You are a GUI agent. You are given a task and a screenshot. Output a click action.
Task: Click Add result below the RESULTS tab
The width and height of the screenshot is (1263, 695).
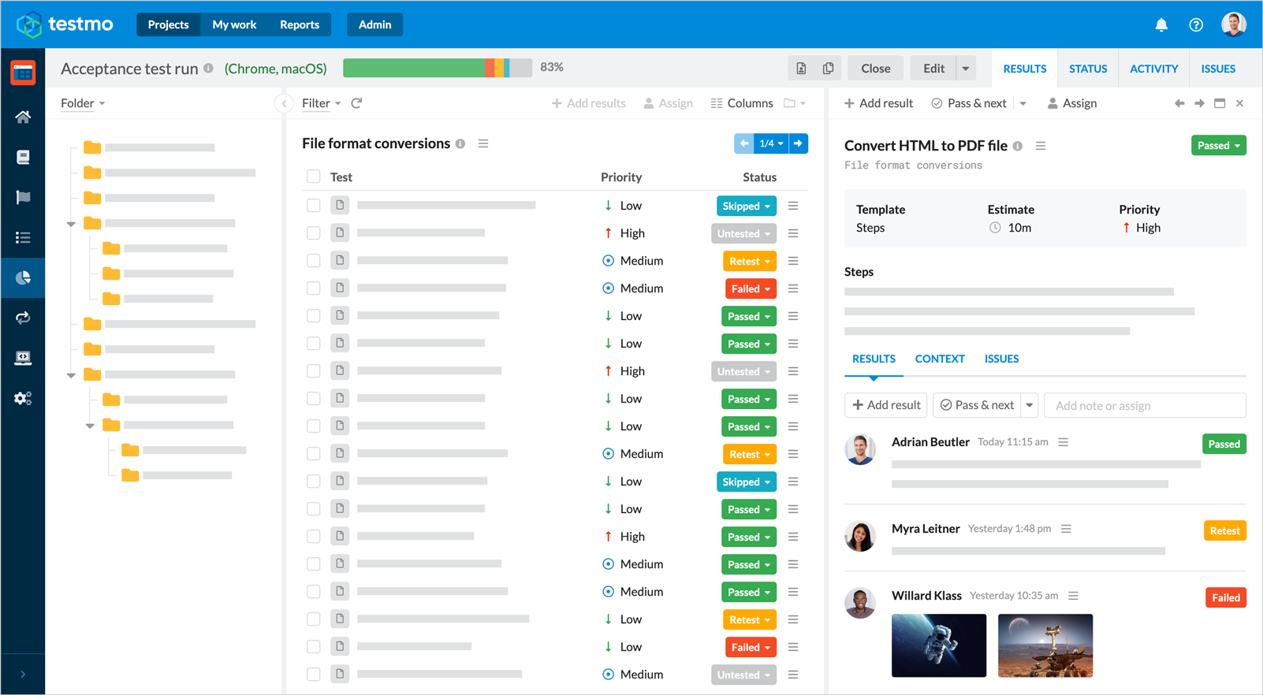886,405
